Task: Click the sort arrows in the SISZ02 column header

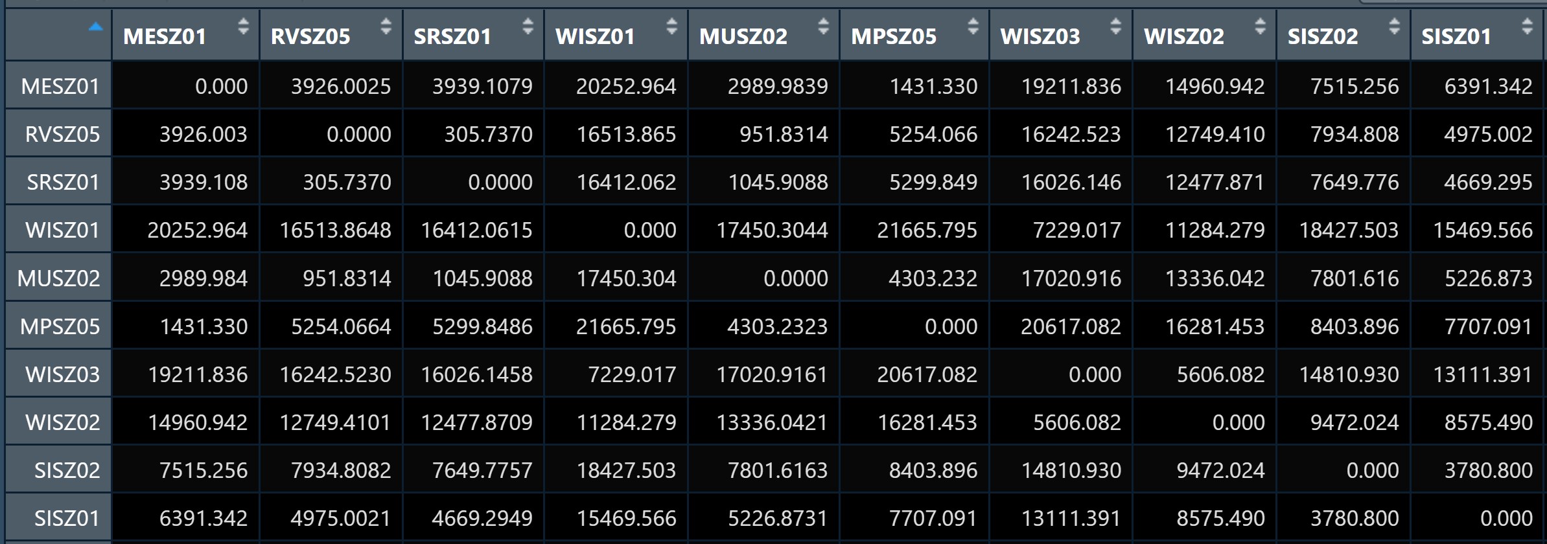Action: click(1394, 27)
